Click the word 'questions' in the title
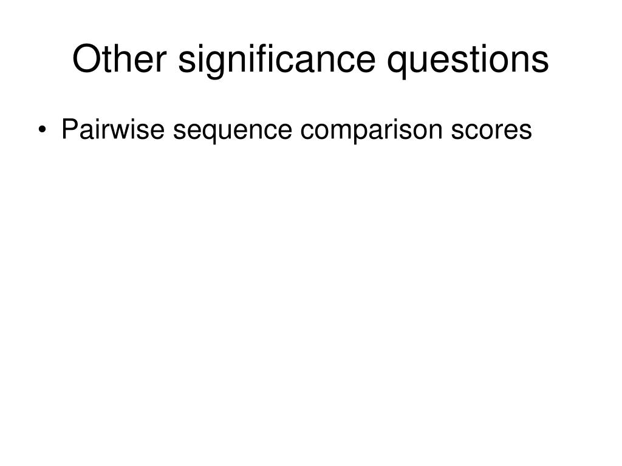Image resolution: width=622 pixels, height=466 pixels. 468,61
